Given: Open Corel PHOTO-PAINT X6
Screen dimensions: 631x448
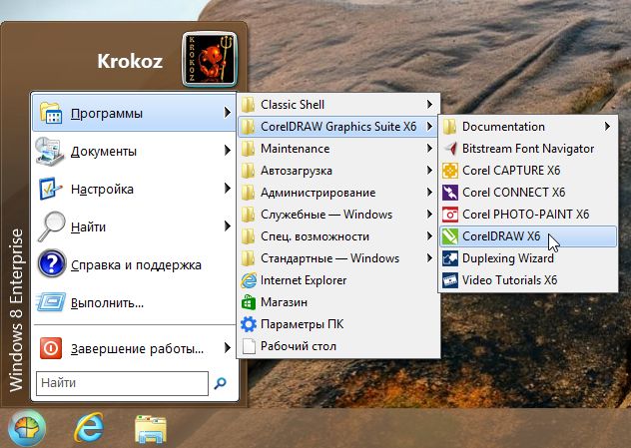Looking at the screenshot, I should (x=525, y=215).
